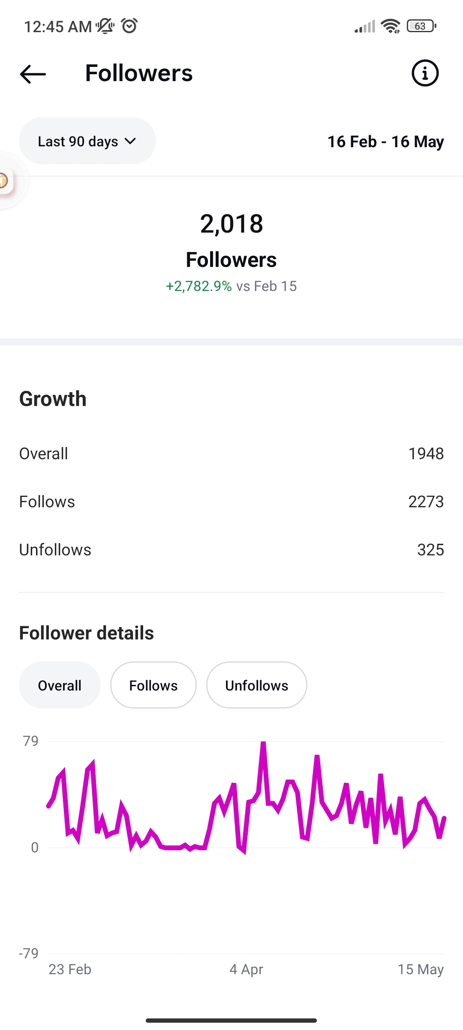The height and width of the screenshot is (1030, 463).
Task: Open the Last 90 days dropdown
Action: tap(87, 141)
